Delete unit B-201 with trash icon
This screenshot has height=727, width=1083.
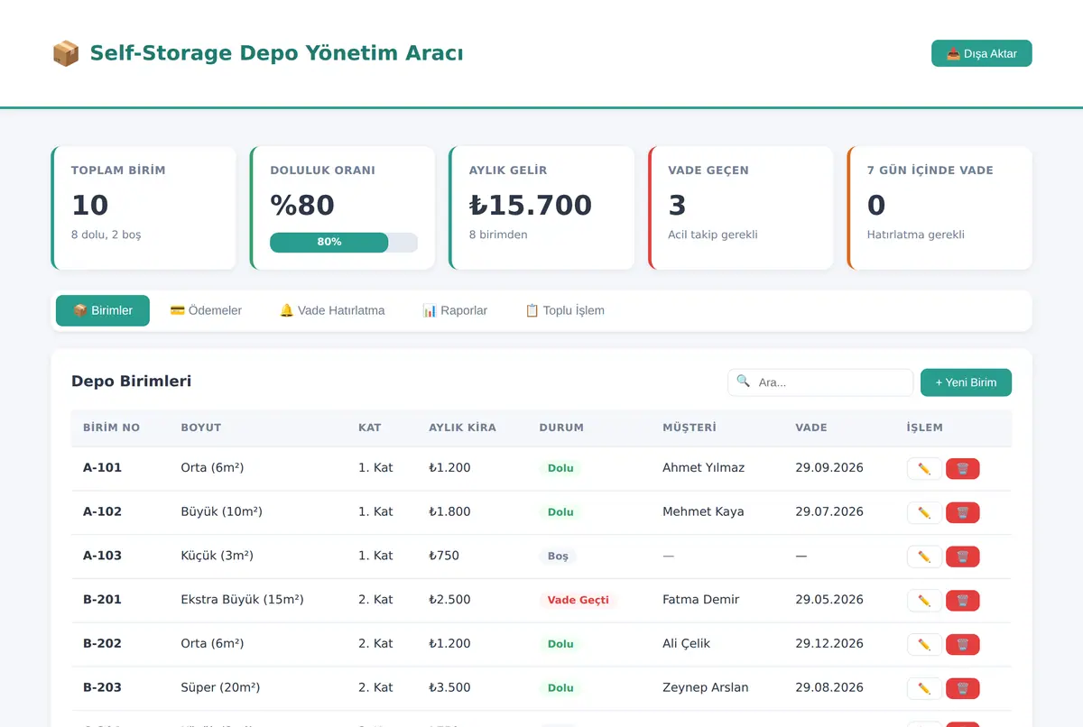click(x=963, y=601)
